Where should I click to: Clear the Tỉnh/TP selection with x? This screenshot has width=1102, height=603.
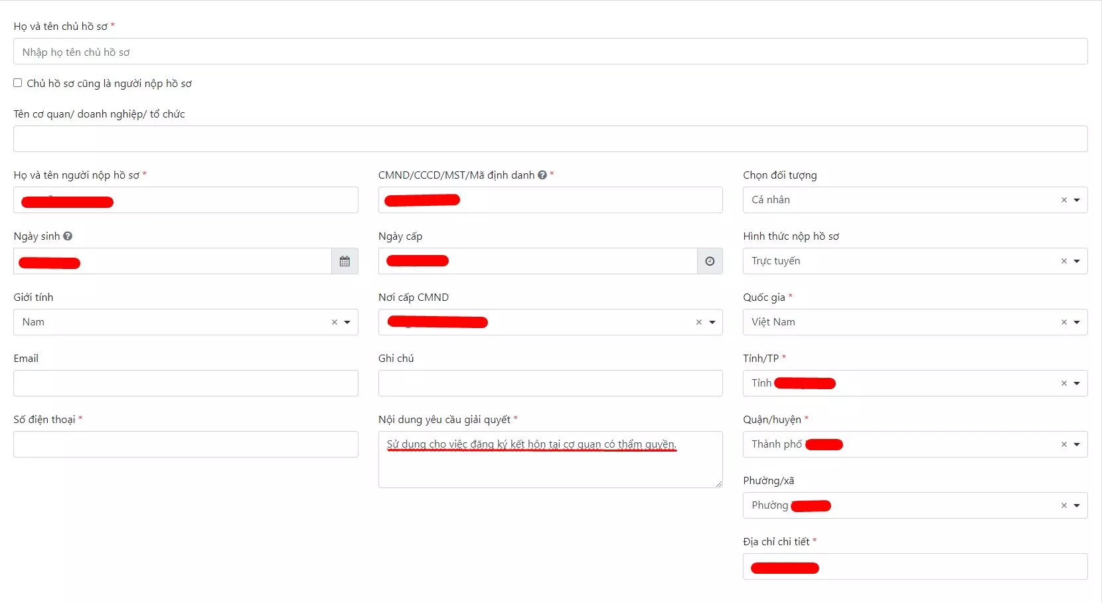[x=1064, y=383]
